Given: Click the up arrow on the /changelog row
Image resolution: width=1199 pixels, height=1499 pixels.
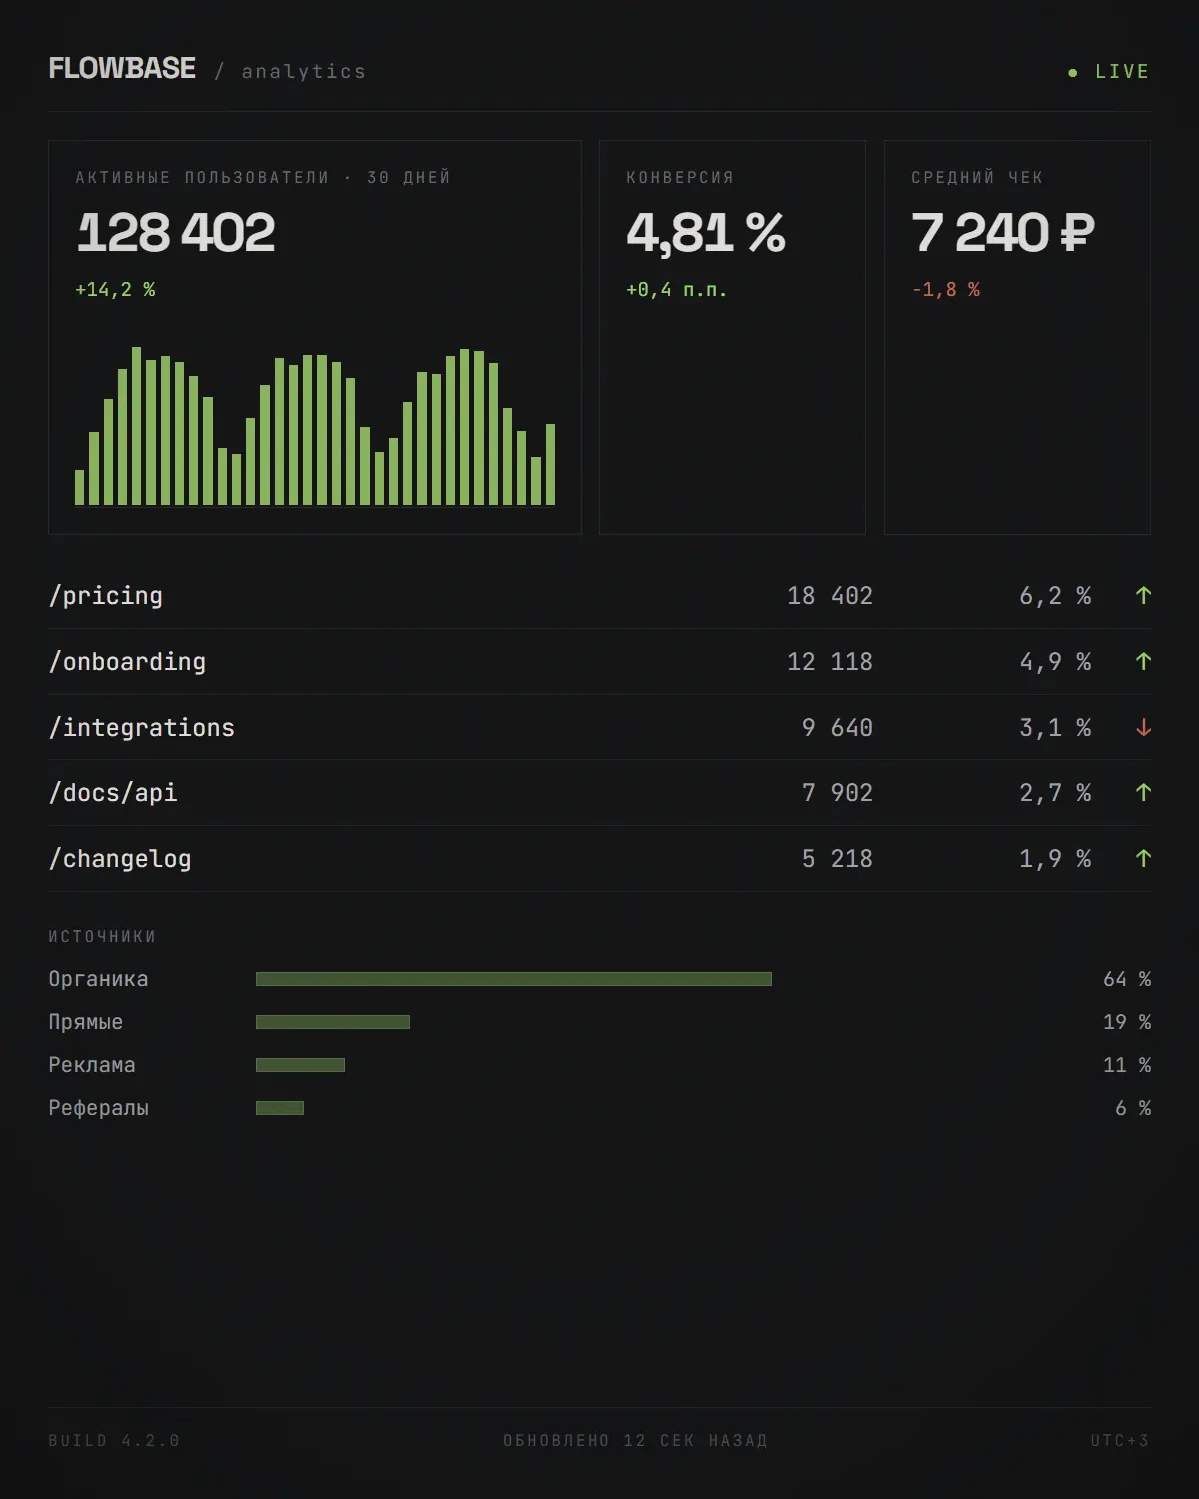Looking at the screenshot, I should coord(1144,859).
